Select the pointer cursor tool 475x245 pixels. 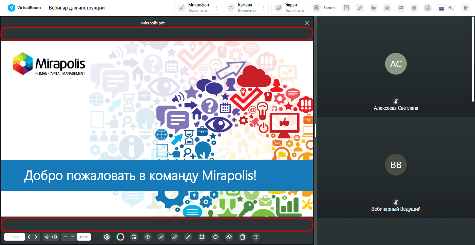pyautogui.click(x=134, y=237)
